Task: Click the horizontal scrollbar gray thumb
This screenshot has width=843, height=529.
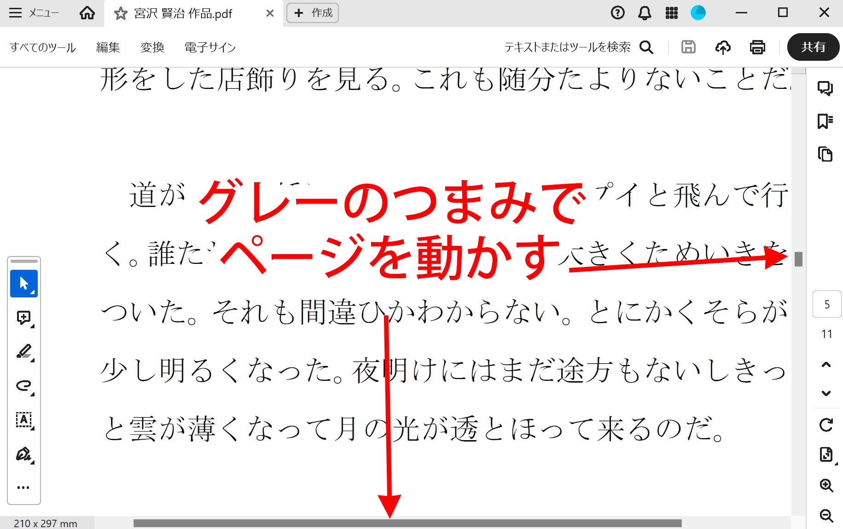Action: tap(407, 523)
